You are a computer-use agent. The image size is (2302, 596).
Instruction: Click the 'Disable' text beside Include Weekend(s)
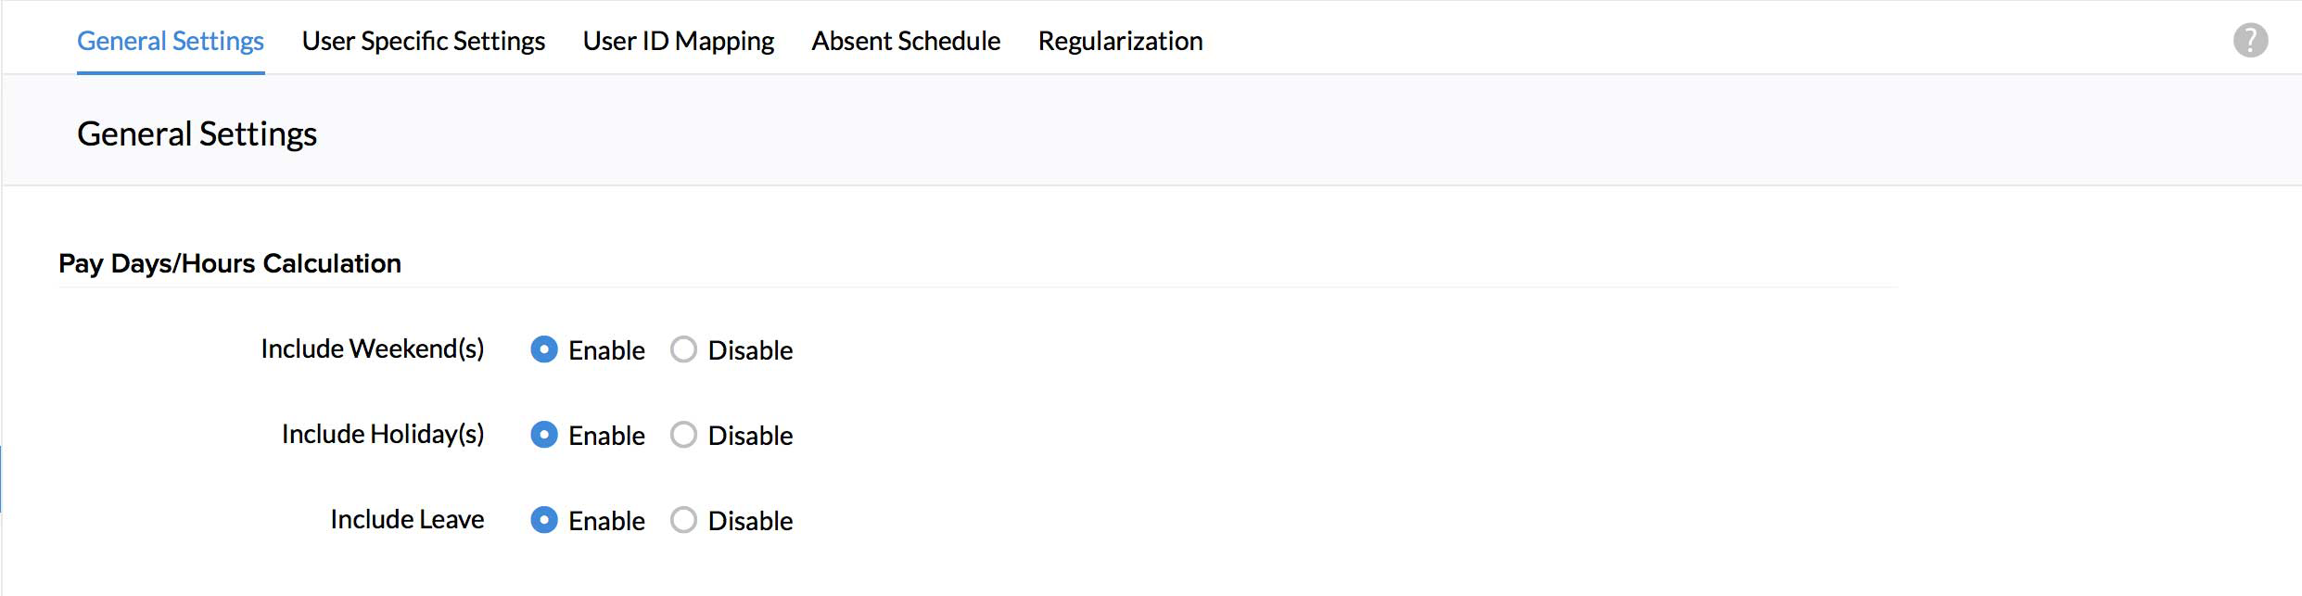point(750,350)
